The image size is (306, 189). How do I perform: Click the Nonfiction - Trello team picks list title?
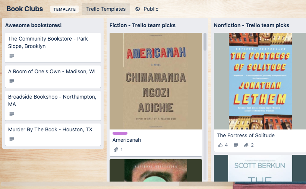coord(252,25)
